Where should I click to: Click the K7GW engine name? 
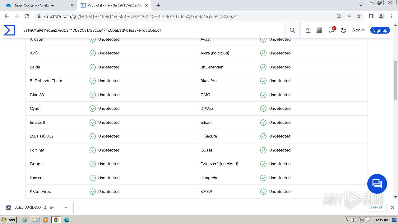click(x=206, y=192)
